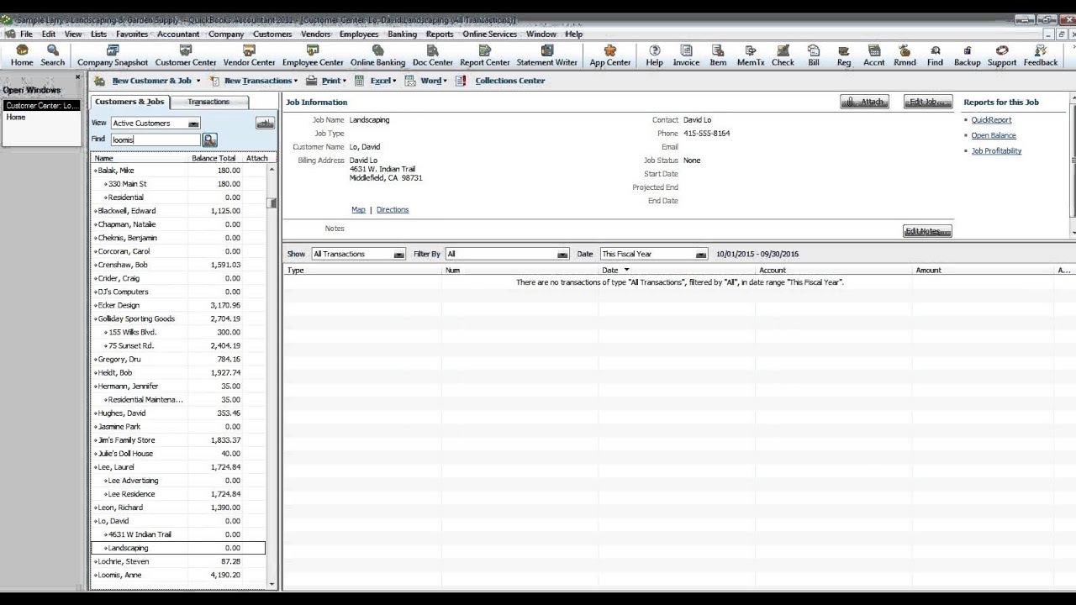This screenshot has width=1076, height=605.
Task: Click the Edit Notes button
Action: (927, 231)
